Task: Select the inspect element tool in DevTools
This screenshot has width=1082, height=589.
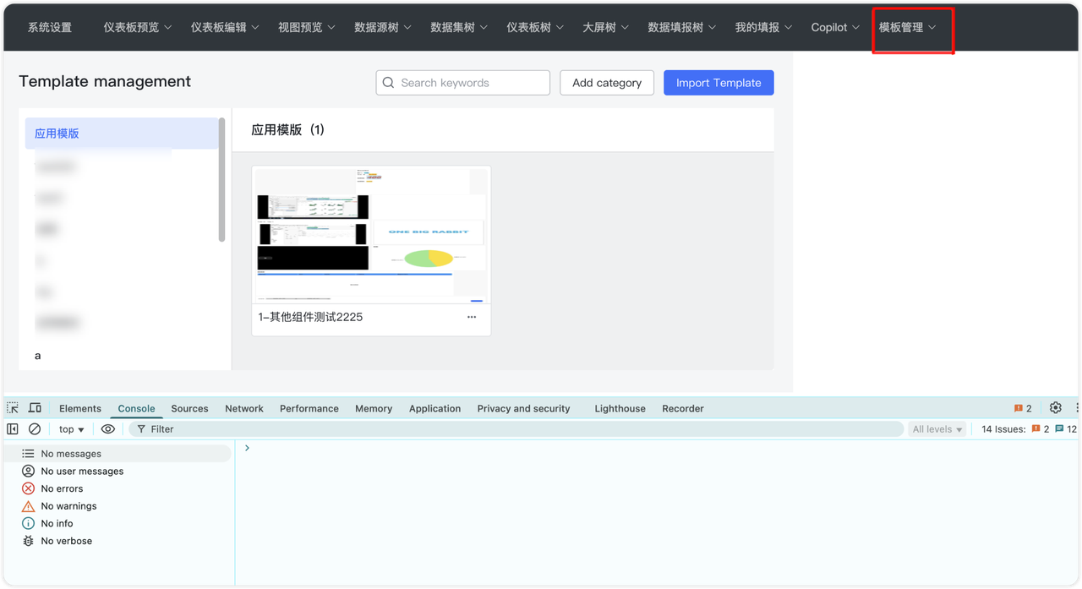Action: pos(12,407)
